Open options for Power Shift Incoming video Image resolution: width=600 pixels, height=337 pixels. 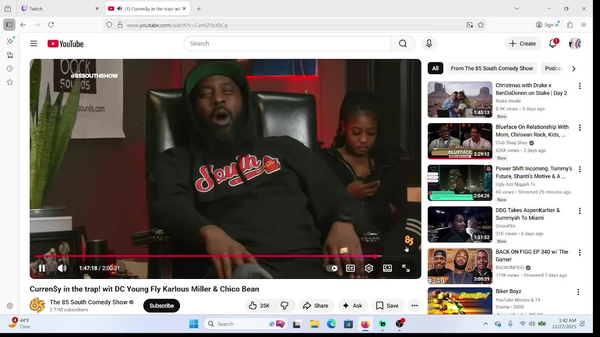[580, 169]
